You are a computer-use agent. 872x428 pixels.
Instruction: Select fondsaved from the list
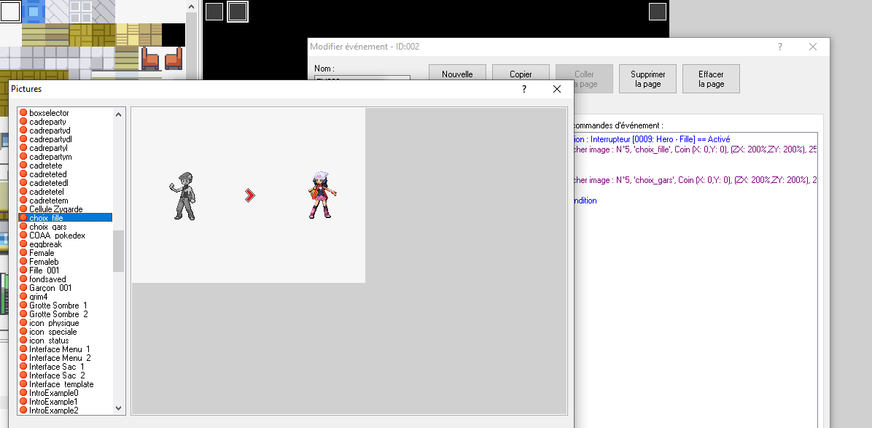click(47, 279)
